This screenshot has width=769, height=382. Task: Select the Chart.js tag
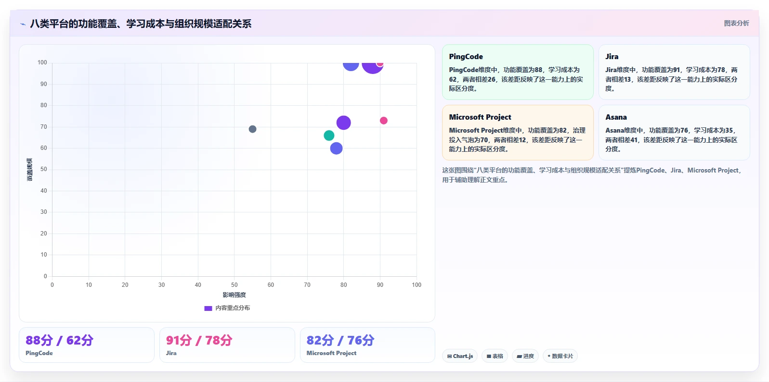pyautogui.click(x=460, y=356)
